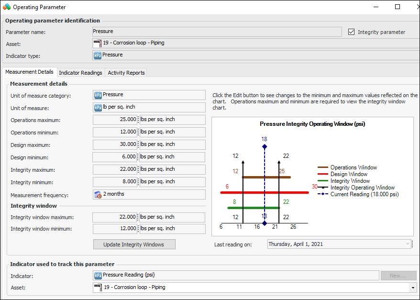
Task: Maximize the Operating Parameter window
Action: click(x=398, y=7)
